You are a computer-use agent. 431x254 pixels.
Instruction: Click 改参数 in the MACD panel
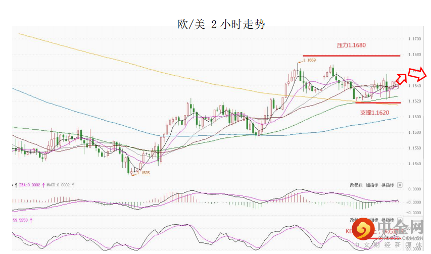pyautogui.click(x=356, y=185)
